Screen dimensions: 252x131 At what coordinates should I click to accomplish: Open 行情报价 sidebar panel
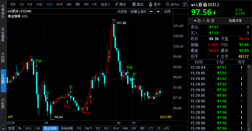pyautogui.click(x=3, y=11)
